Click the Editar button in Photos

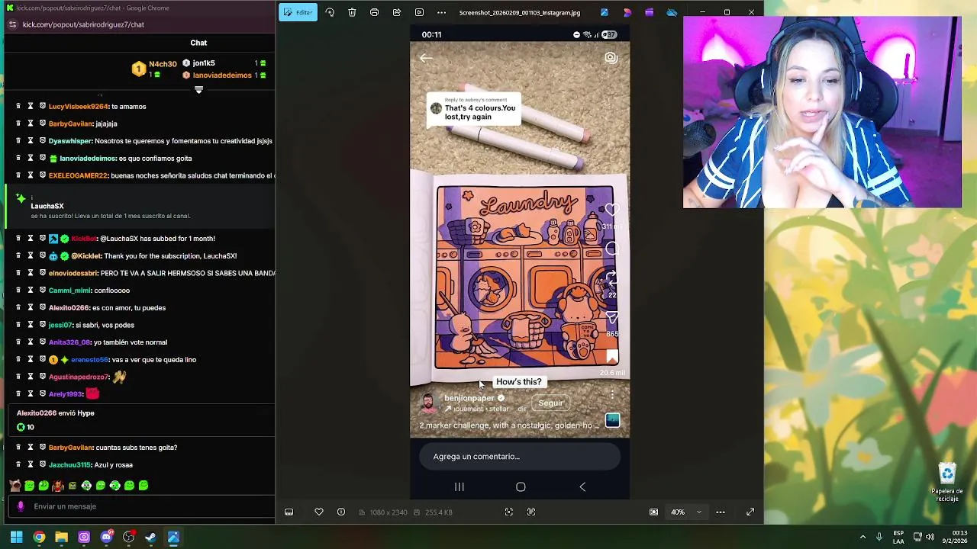pyautogui.click(x=298, y=12)
